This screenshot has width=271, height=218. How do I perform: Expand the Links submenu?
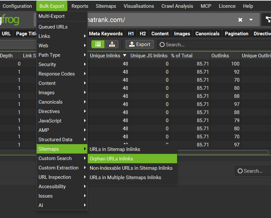click(x=62, y=36)
